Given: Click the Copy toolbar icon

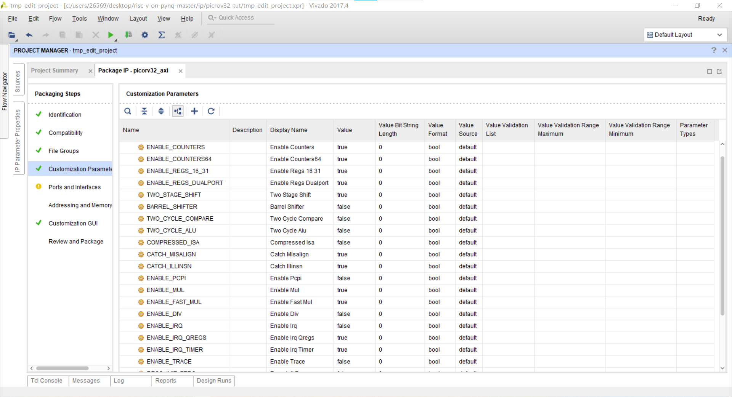Looking at the screenshot, I should pos(63,35).
